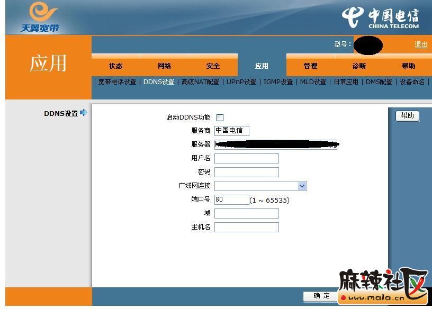Screen dimensions: 432x309
Task: Open the 诊断 tab
Action: pyautogui.click(x=359, y=66)
